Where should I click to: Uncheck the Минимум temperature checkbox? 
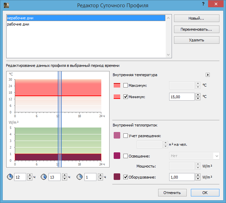125,97
